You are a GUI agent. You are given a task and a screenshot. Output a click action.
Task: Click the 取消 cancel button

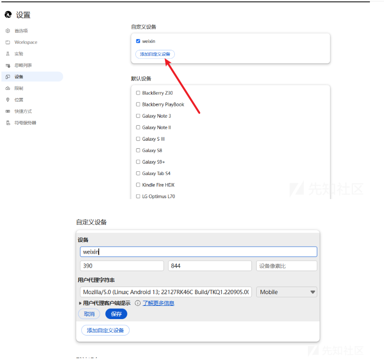[x=89, y=314]
